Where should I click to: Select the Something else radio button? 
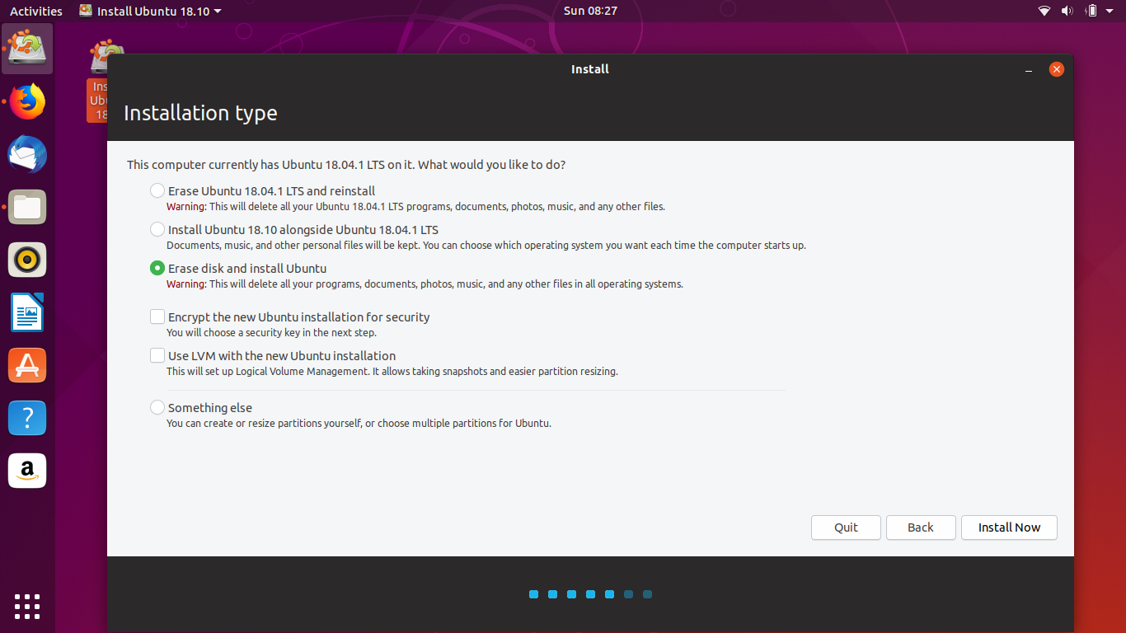(157, 406)
